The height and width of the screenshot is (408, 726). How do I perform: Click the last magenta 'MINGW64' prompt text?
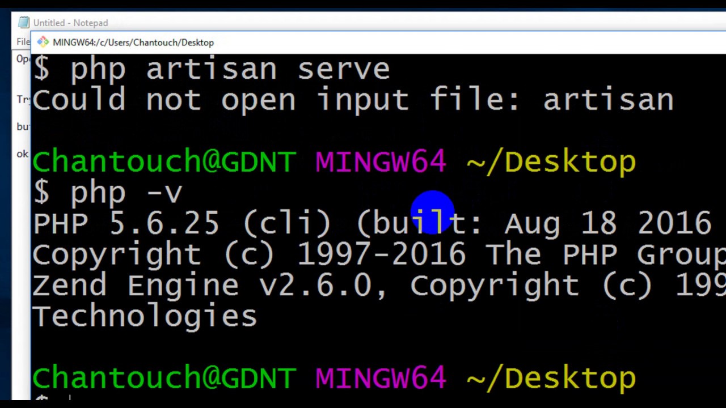[381, 378]
